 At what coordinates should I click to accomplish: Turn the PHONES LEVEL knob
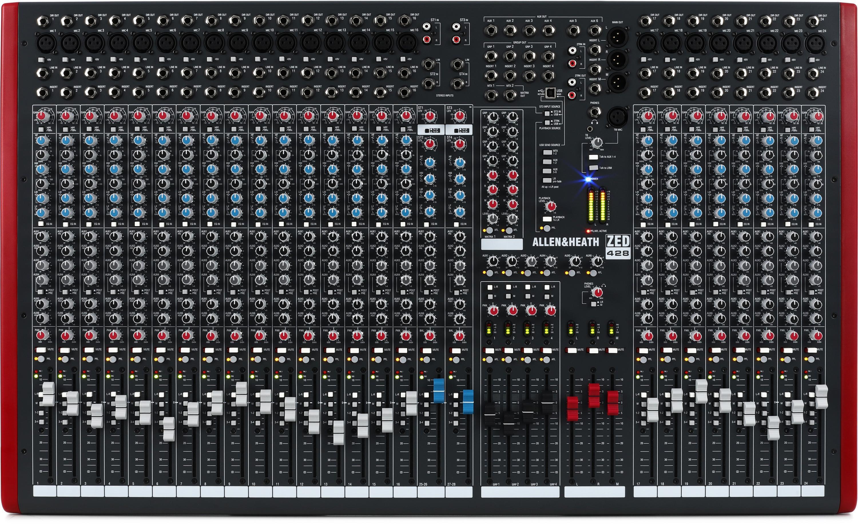[x=597, y=292]
